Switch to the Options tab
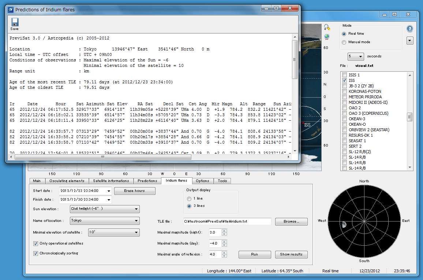 (x=203, y=181)
